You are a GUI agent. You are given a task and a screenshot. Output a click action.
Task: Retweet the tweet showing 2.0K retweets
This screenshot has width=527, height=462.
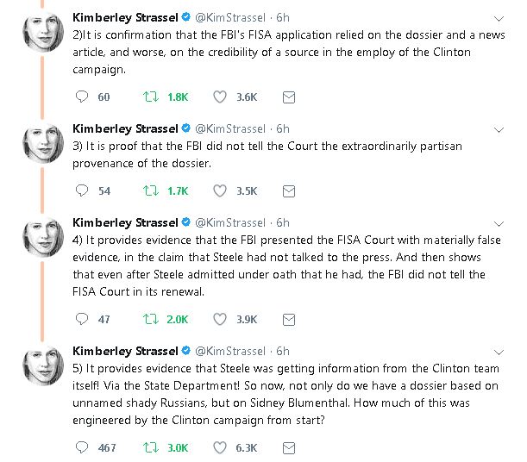click(x=150, y=319)
